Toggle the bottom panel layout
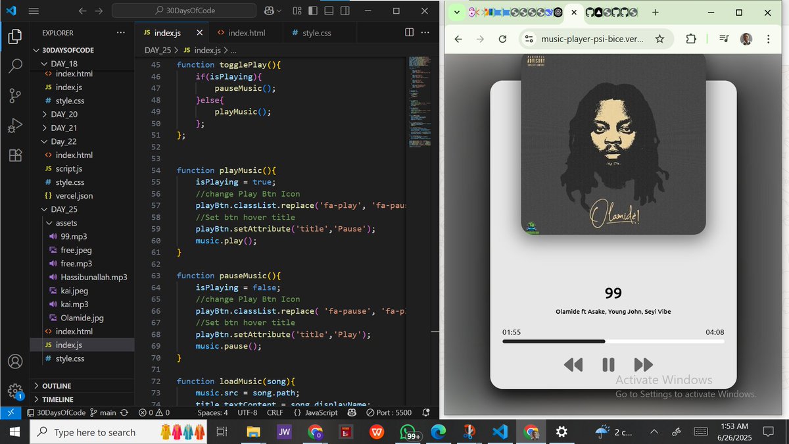 tap(329, 11)
